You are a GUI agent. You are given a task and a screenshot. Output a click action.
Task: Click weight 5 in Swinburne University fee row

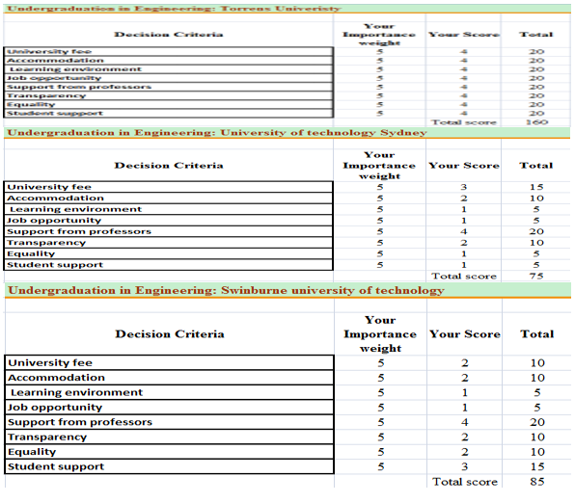[381, 363]
